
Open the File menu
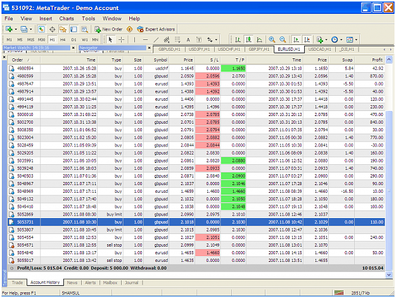click(9, 18)
